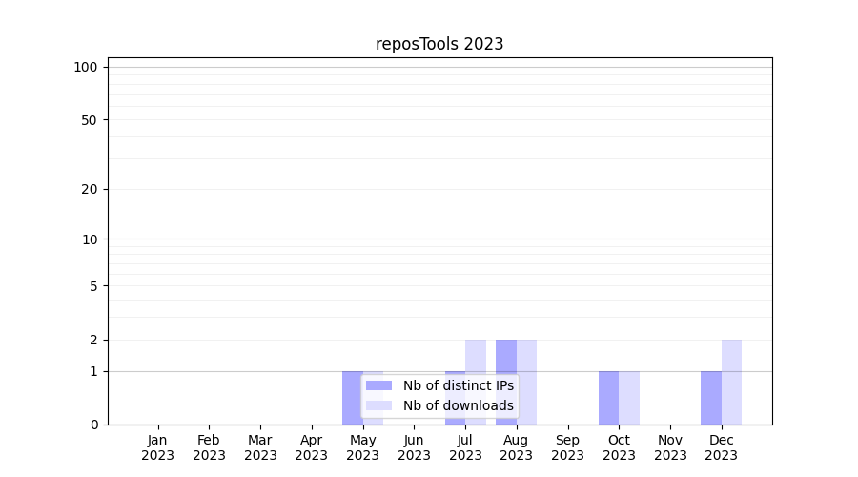Select the 'Nb of downloads' legend label
The height and width of the screenshot is (477, 858).
pyautogui.click(x=458, y=405)
